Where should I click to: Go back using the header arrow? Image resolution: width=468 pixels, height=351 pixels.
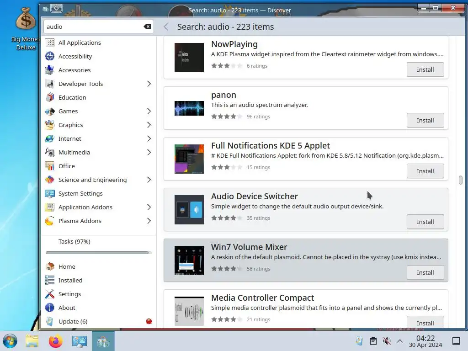click(x=166, y=27)
